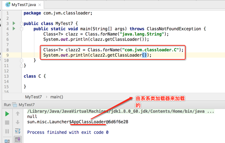Go down the stack trace arrow
225x143 pixels.
coord(18,122)
